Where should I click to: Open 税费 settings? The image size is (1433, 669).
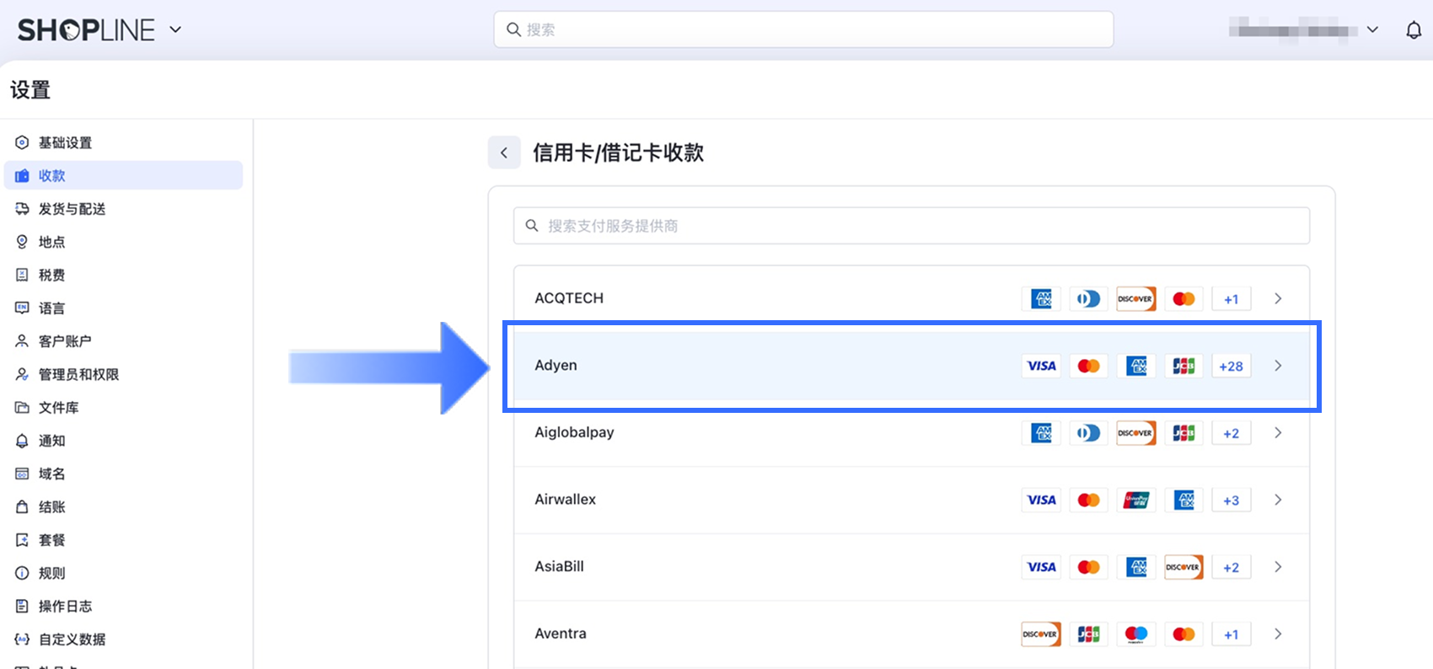[x=123, y=275]
